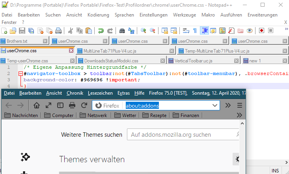Toggle Firefox fullscreen arrows icon
This screenshot has height=174, width=289.
[x=48, y=105]
